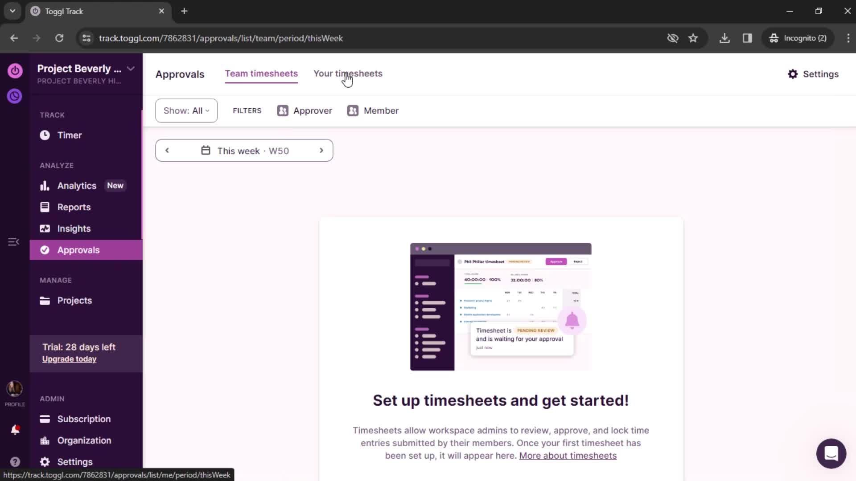
Task: Click the week navigation back arrow
Action: tap(168, 151)
